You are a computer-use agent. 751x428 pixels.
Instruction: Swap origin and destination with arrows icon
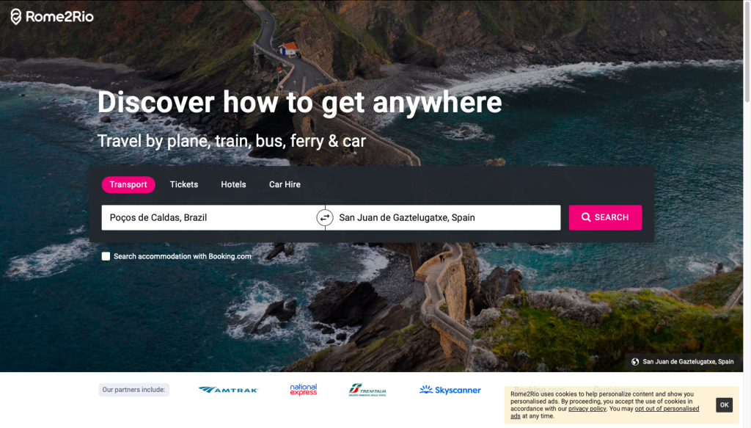(325, 217)
